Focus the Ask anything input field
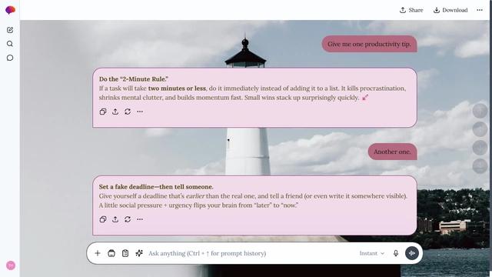Image resolution: width=492 pixels, height=277 pixels. [x=251, y=253]
